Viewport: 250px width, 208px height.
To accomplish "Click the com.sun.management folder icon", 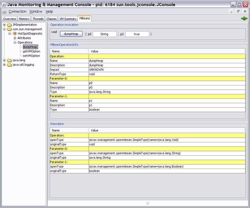I will tap(9, 29).
